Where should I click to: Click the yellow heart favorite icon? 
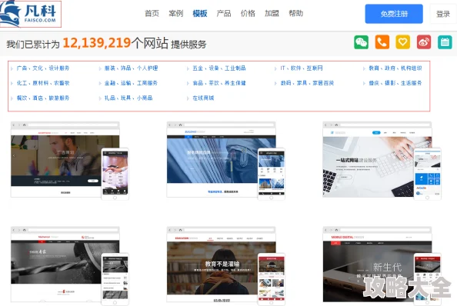point(403,42)
